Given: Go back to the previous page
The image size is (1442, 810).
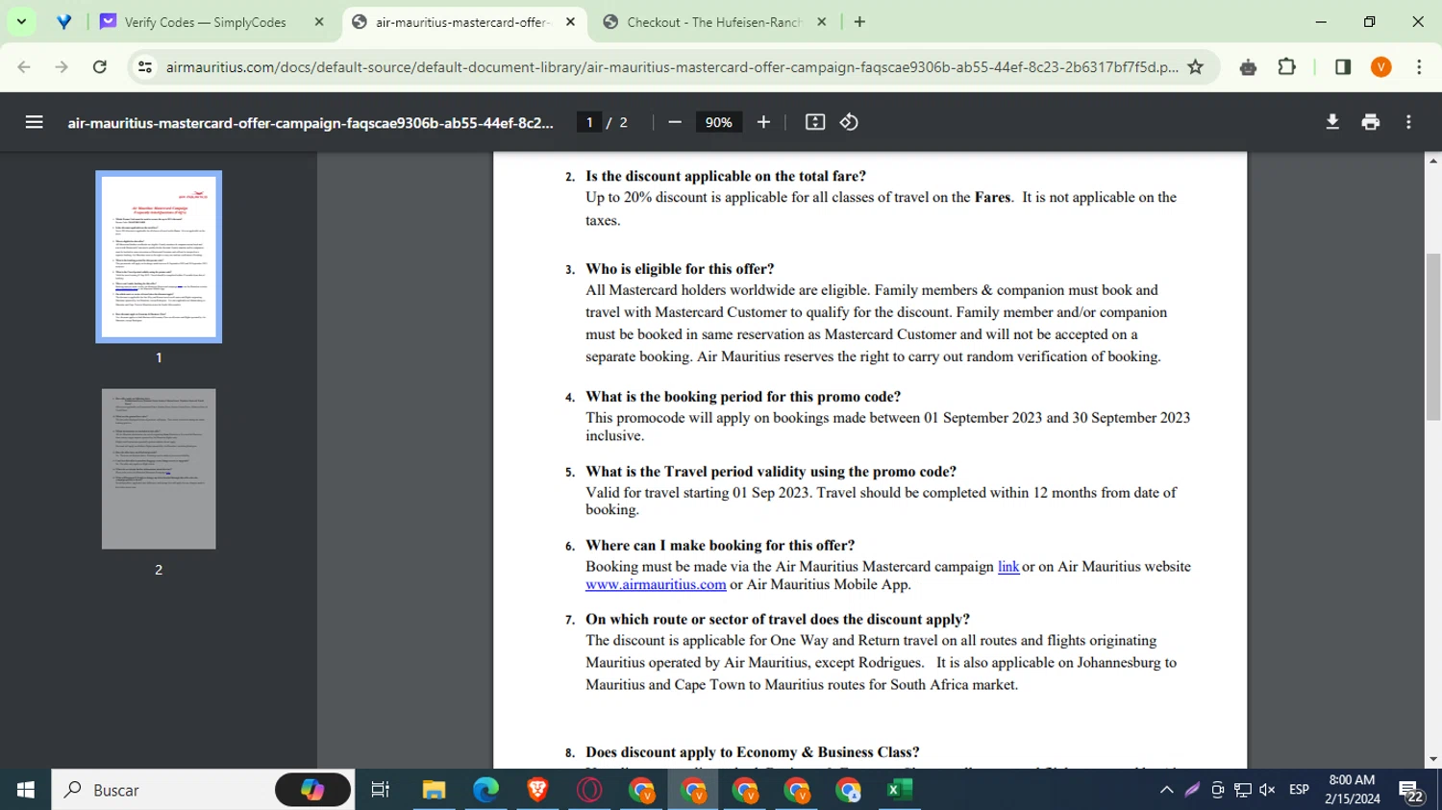Looking at the screenshot, I should 24,67.
